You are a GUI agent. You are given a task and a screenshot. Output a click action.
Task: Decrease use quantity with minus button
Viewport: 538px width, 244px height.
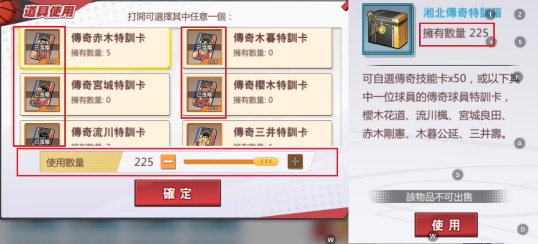pos(168,162)
